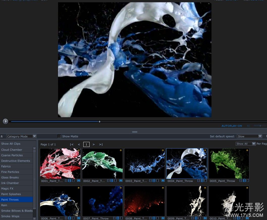This screenshot has height=220, width=267.
Task: Click the M matte icon for 0003_Paint_T...
Action: click(163, 180)
